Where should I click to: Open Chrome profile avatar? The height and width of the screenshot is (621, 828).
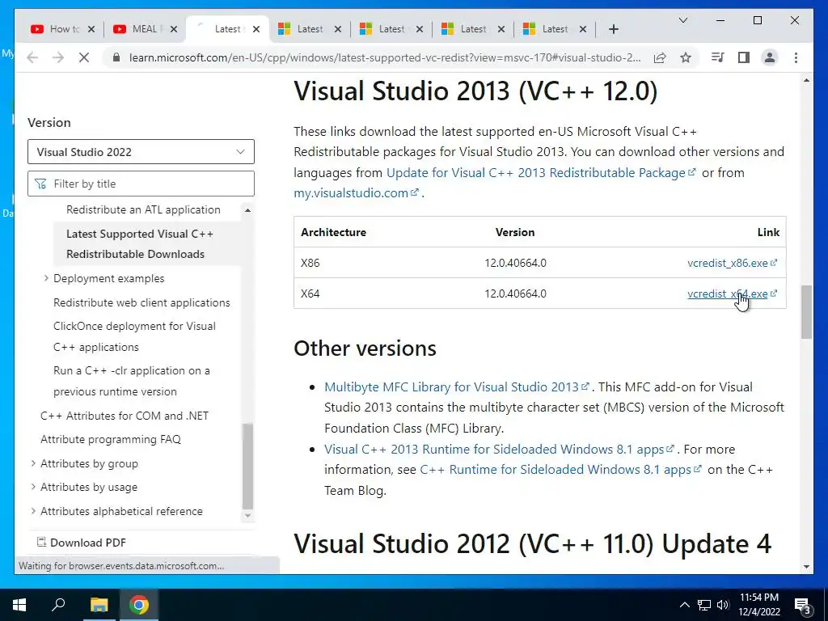pos(770,57)
